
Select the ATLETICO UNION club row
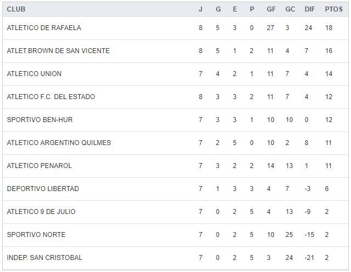pyautogui.click(x=34, y=74)
